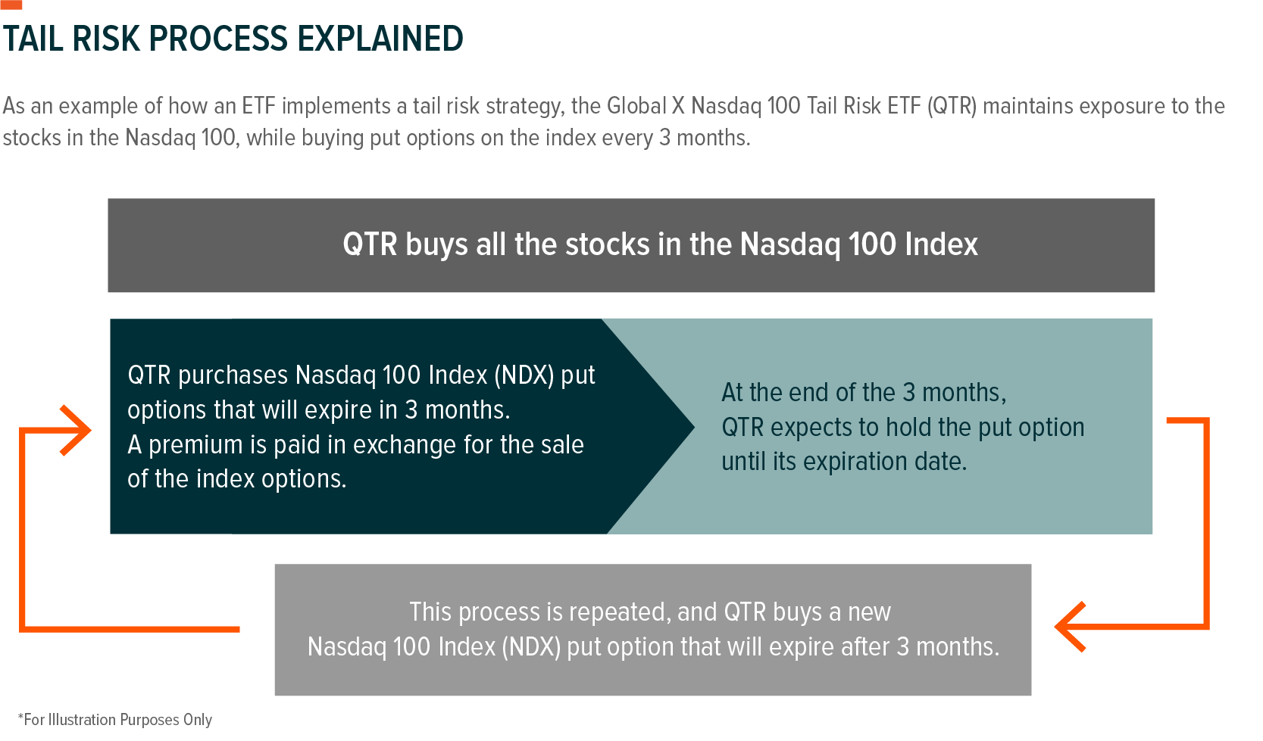Click the right orange arrowhead pointing at gray box

[1071, 627]
